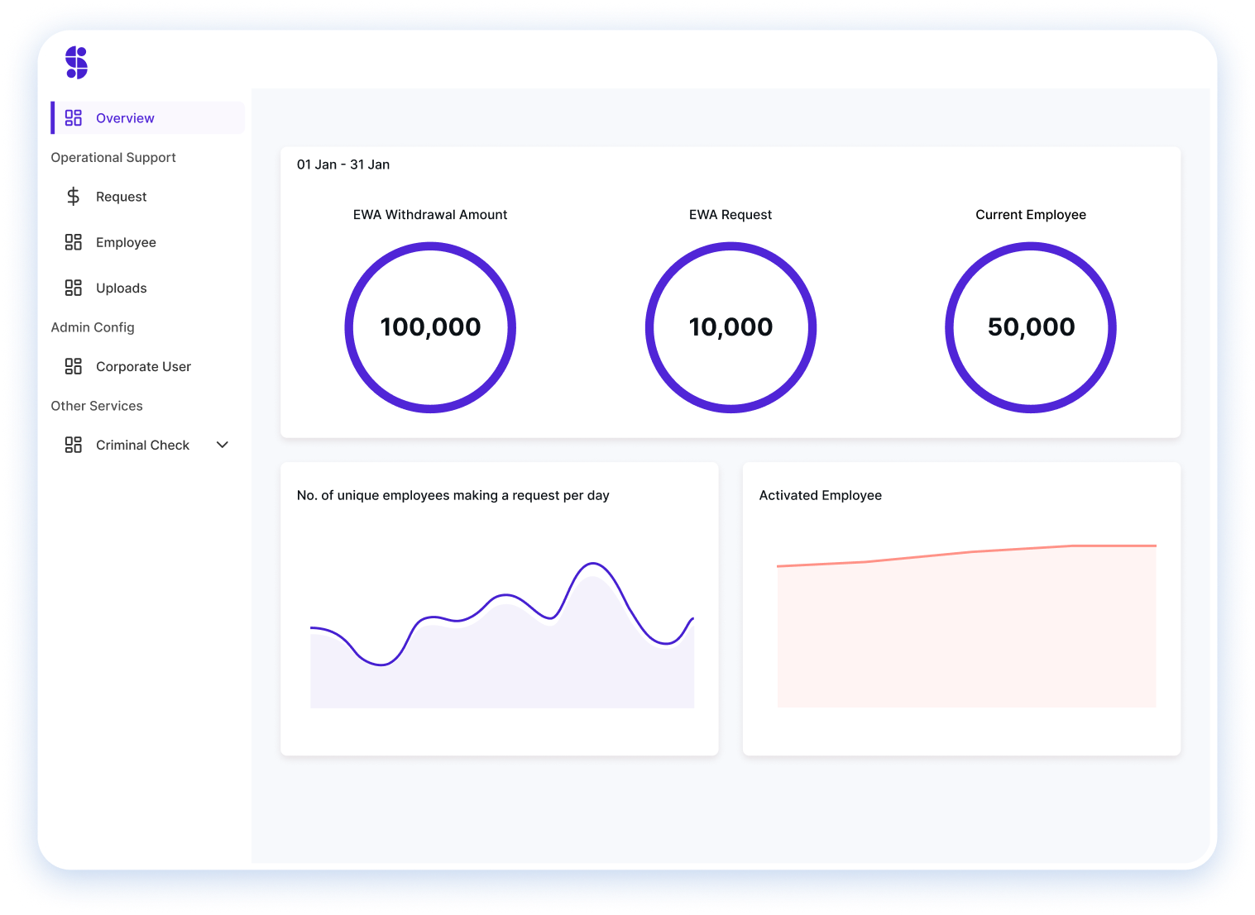Viewport: 1255px width, 915px height.
Task: Expand the Criminal Check chevron
Action: [x=222, y=445]
